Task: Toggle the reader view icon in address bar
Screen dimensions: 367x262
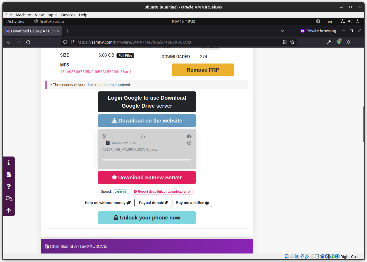Action: pos(285,42)
